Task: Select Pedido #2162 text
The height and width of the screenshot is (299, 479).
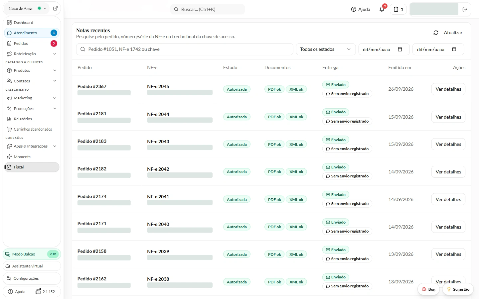Action: point(92,279)
